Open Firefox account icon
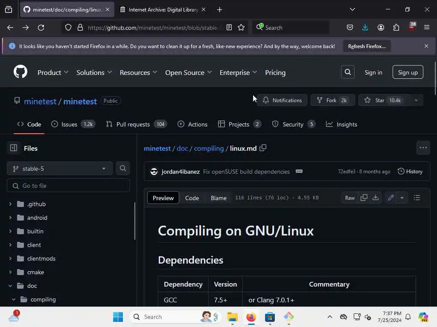Image resolution: width=437 pixels, height=327 pixels. tap(381, 27)
